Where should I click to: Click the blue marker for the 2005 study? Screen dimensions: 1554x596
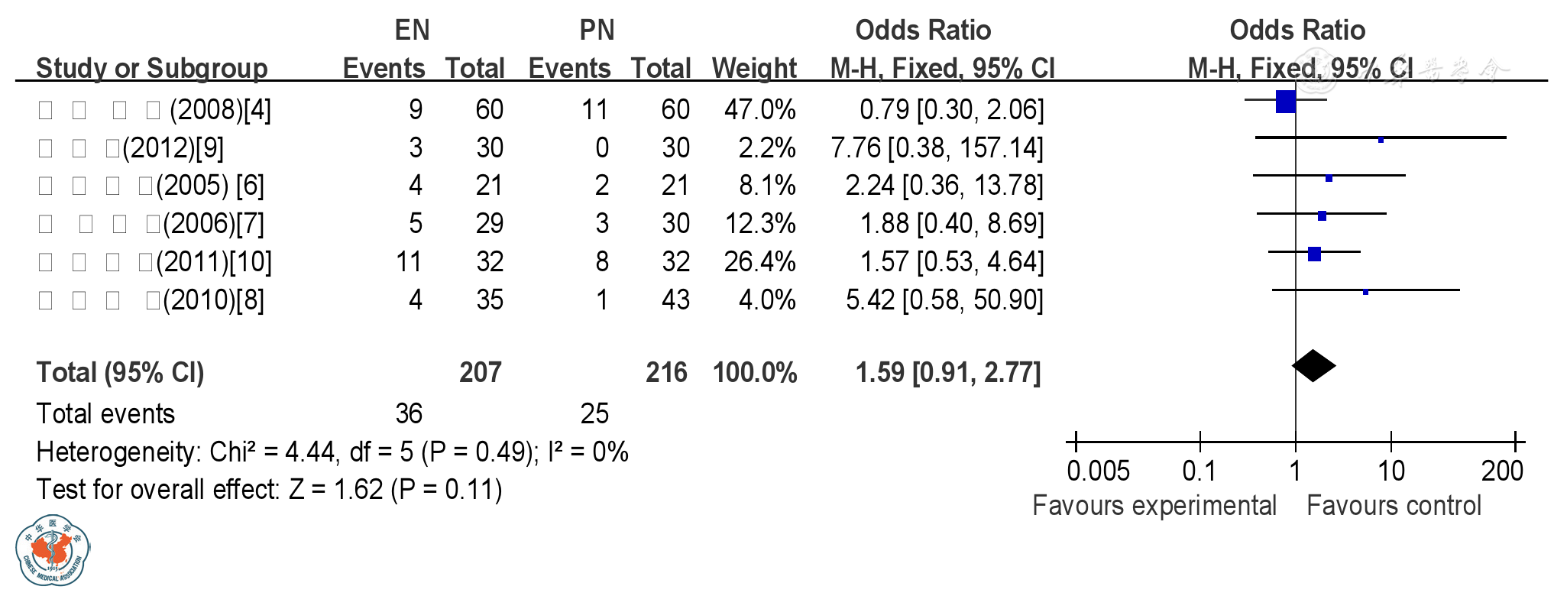tap(1329, 178)
